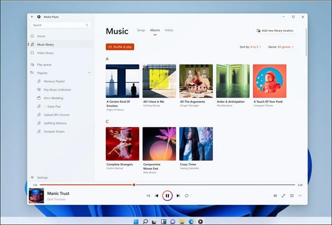Image resolution: width=332 pixels, height=225 pixels.
Task: Click the playback progress slider handle
Action: click(134, 185)
